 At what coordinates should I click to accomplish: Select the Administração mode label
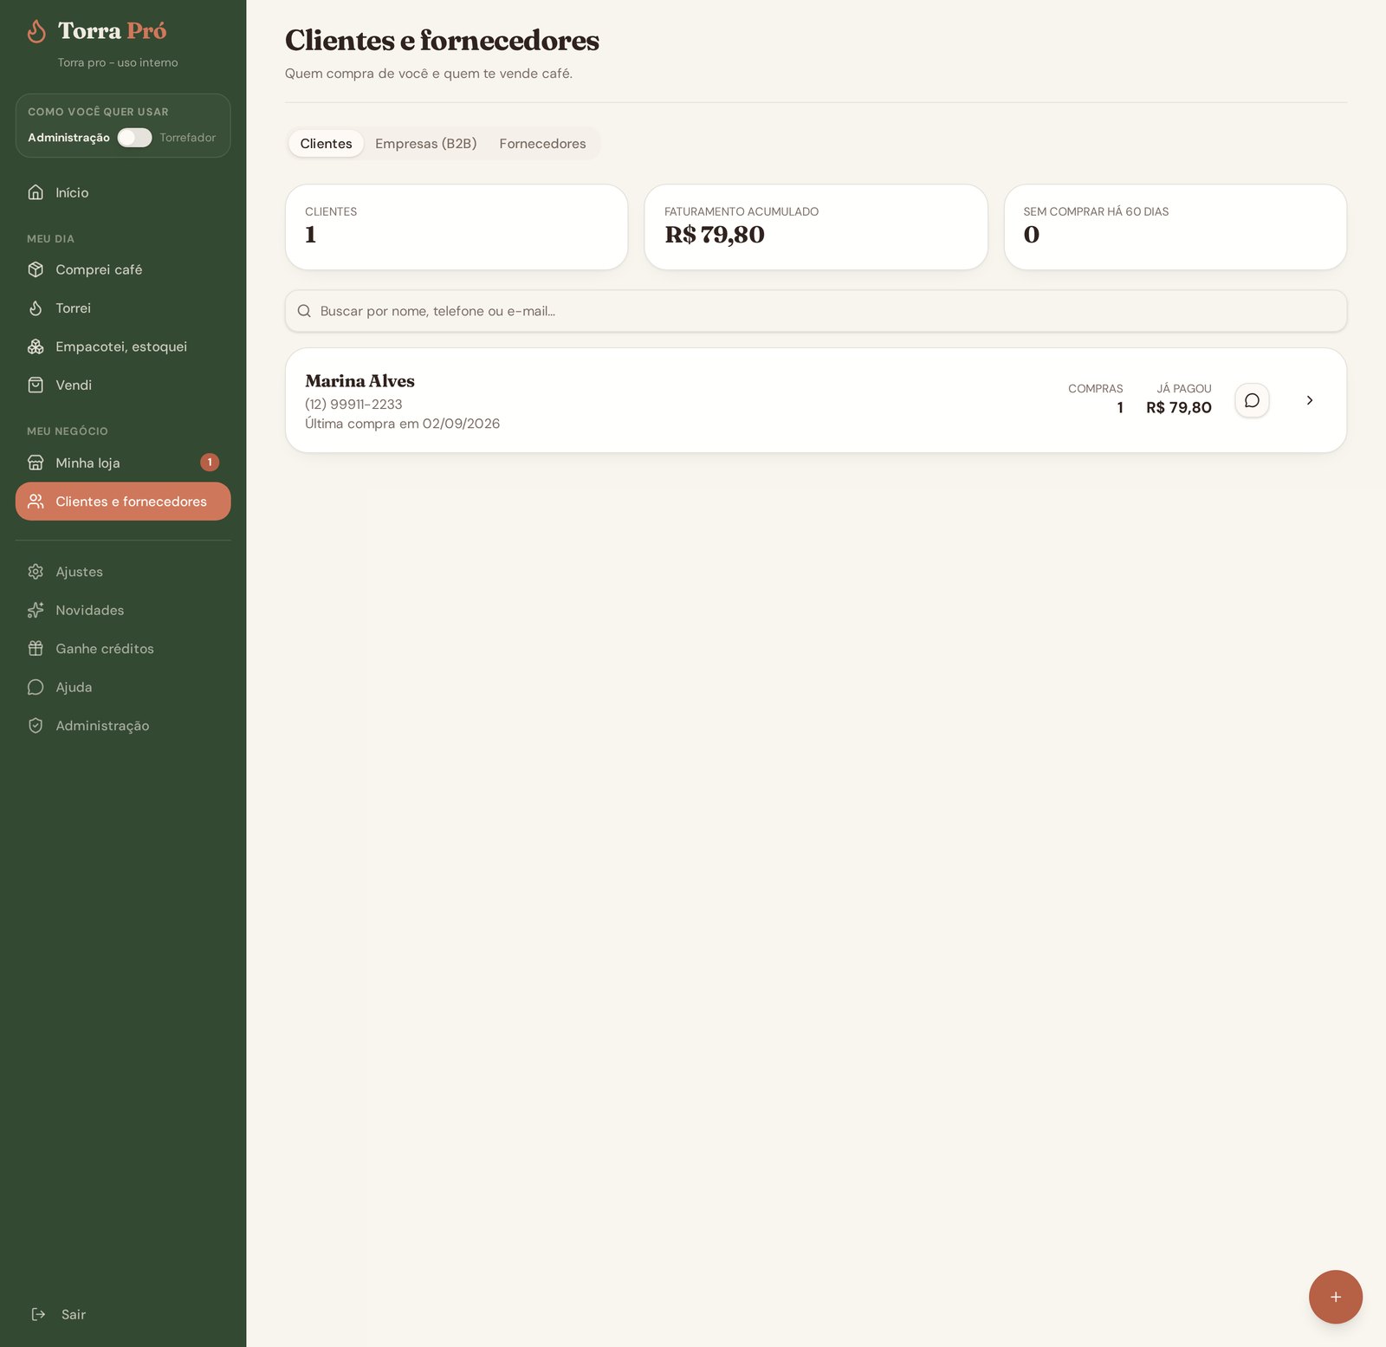69,138
